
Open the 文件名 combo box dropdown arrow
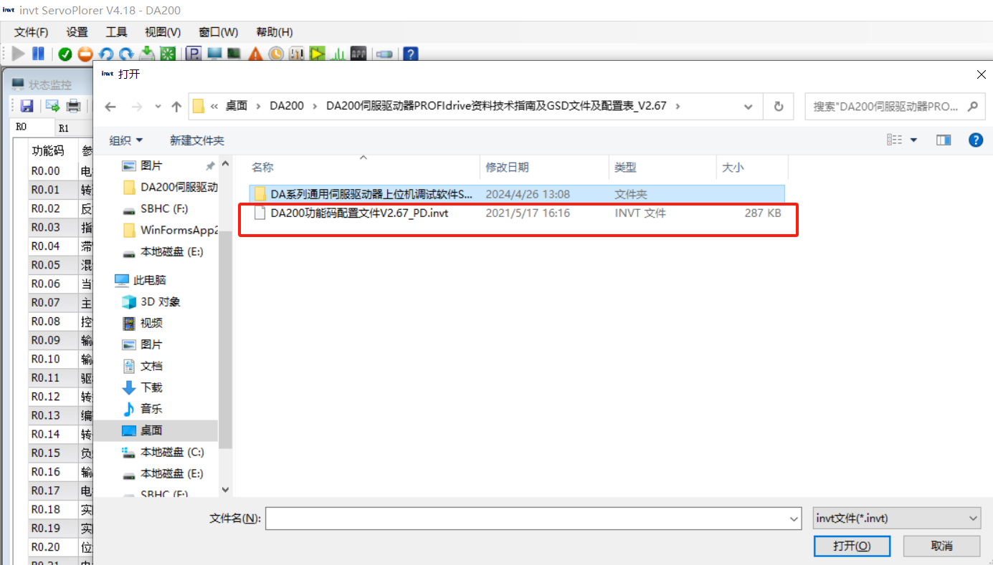point(794,518)
